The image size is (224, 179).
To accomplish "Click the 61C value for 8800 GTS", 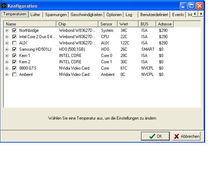I will point(124,68).
